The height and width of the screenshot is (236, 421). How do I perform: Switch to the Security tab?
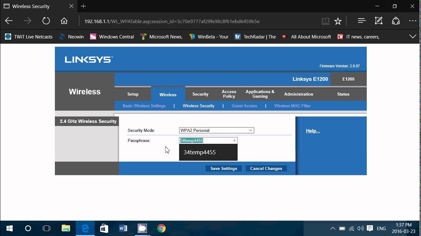200,94
